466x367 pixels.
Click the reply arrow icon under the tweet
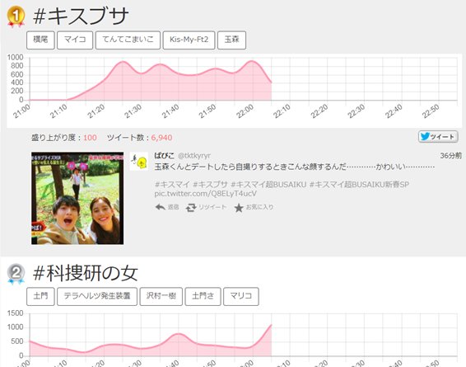161,207
